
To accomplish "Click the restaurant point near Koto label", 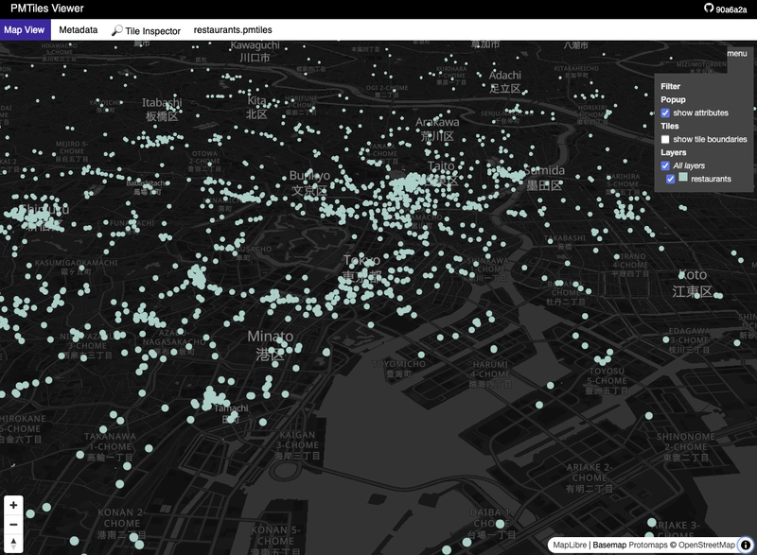I will click(681, 275).
